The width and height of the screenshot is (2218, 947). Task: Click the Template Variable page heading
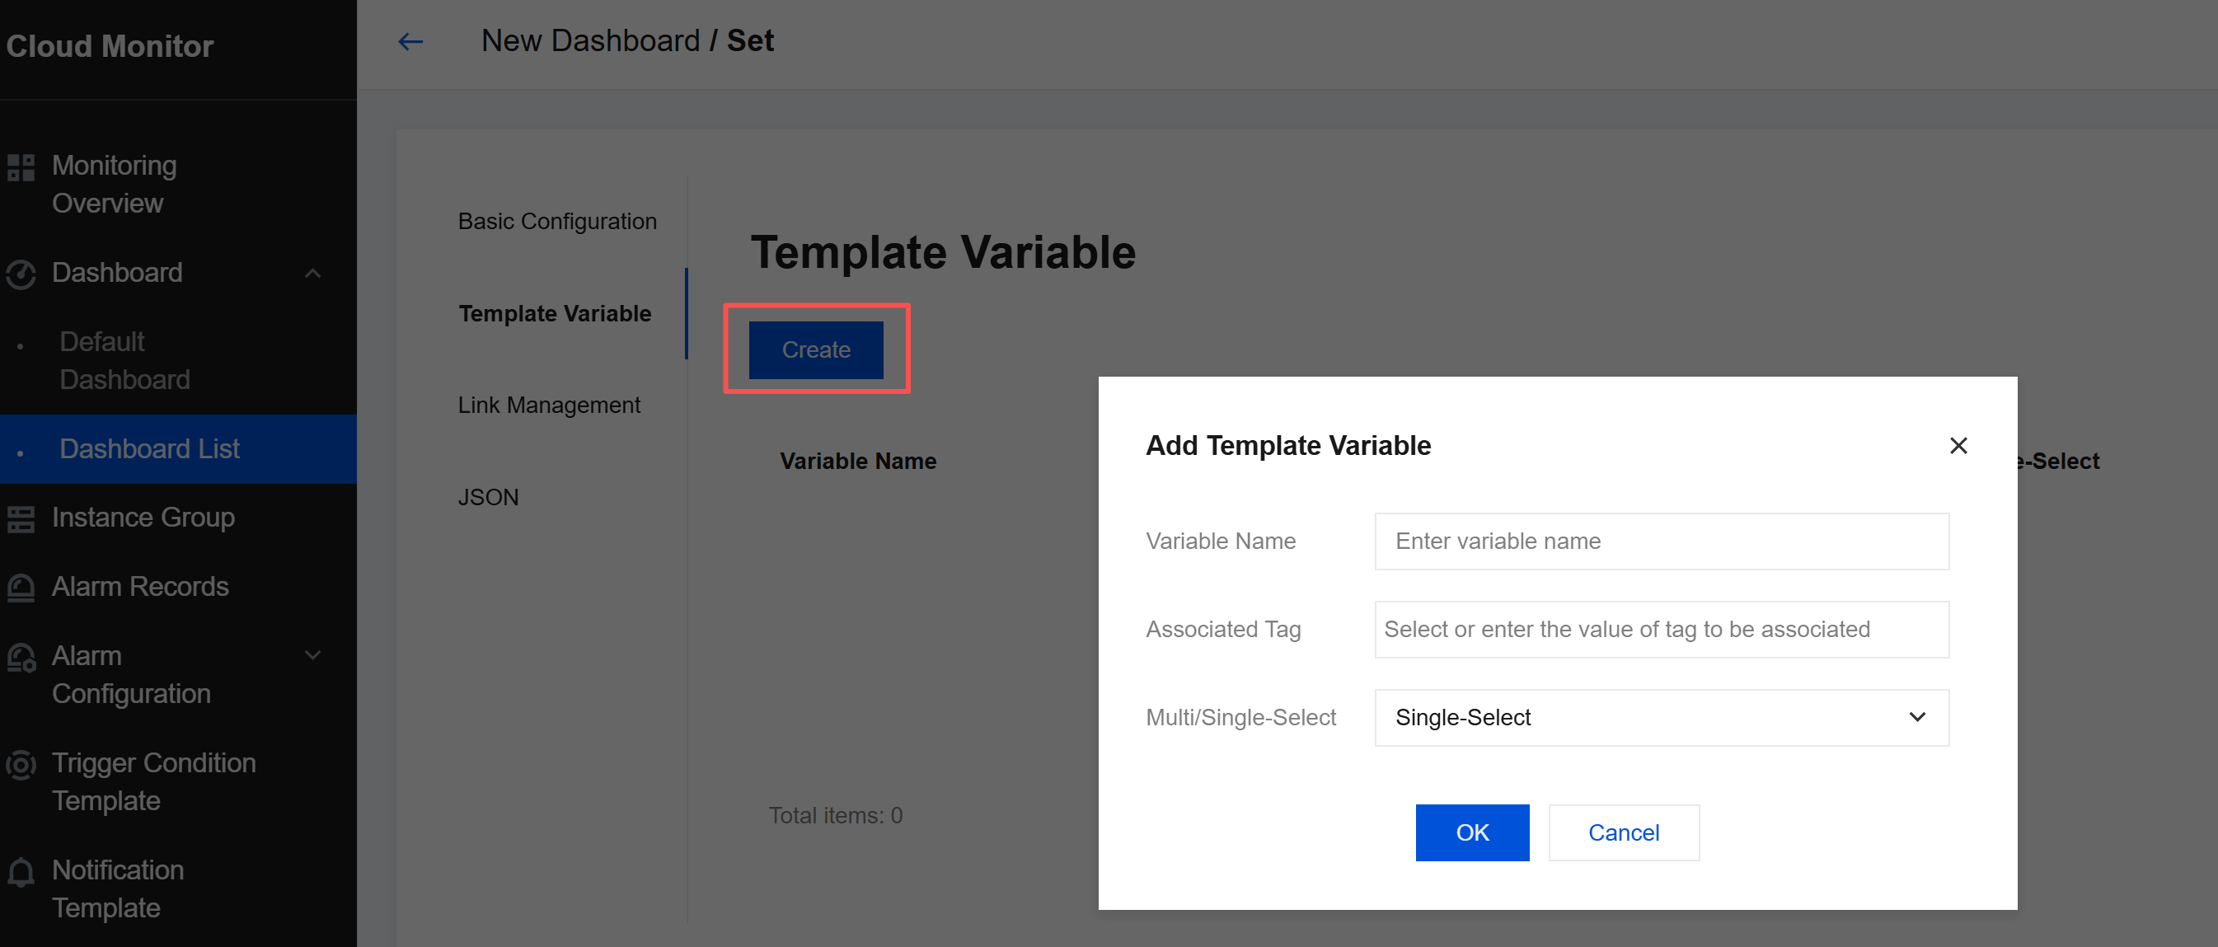point(943,252)
